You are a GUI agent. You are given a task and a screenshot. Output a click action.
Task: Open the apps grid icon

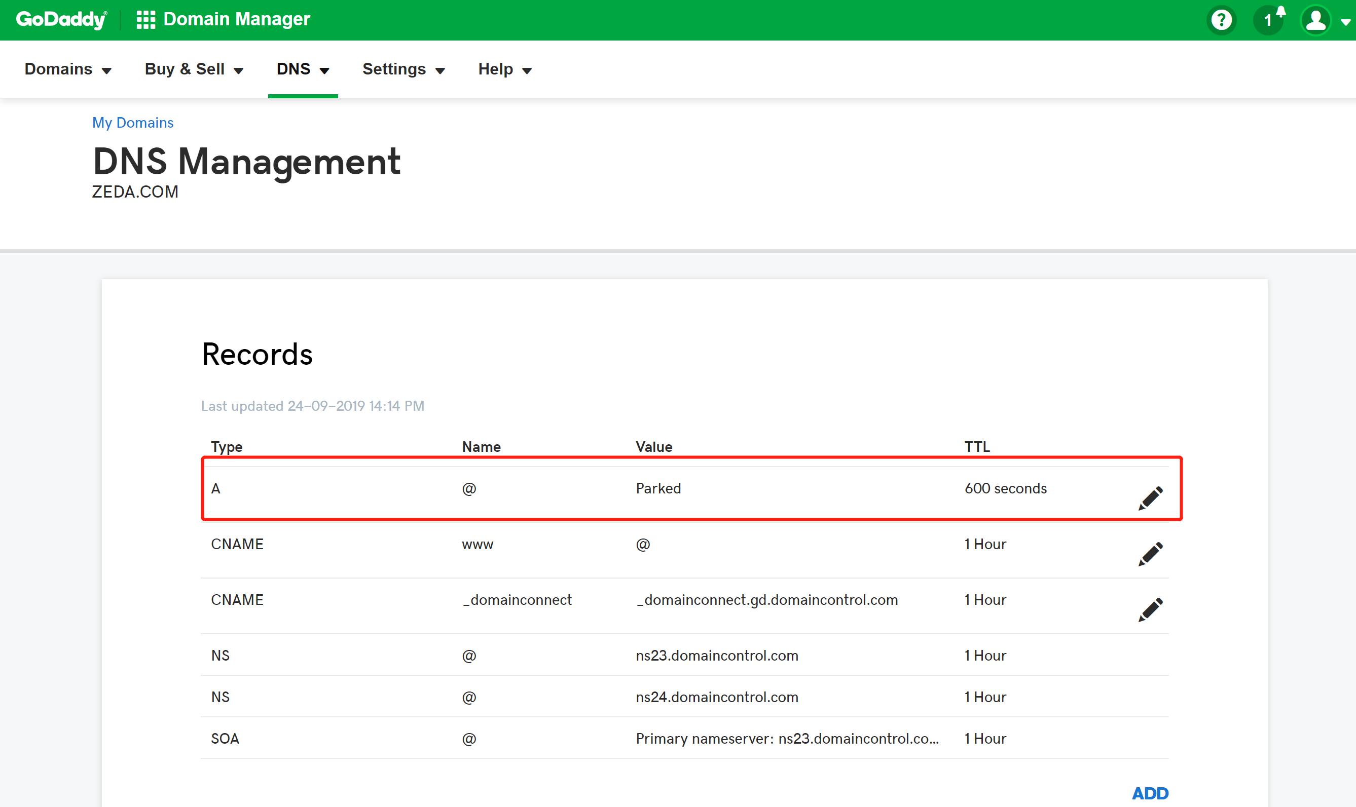point(146,20)
